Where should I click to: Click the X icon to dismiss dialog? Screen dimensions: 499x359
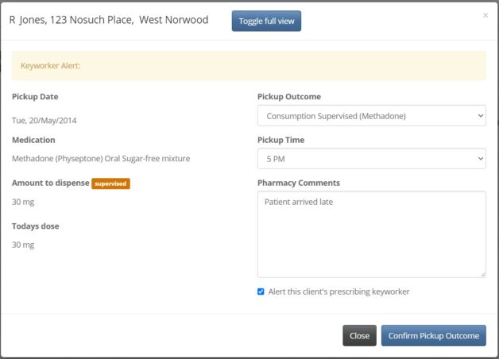click(x=485, y=15)
